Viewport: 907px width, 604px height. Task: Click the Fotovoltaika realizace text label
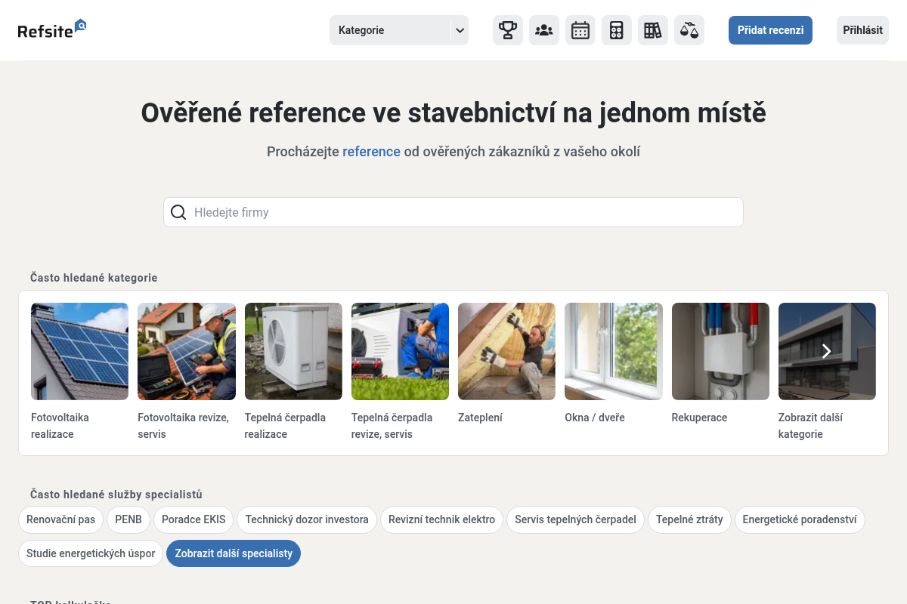(60, 426)
